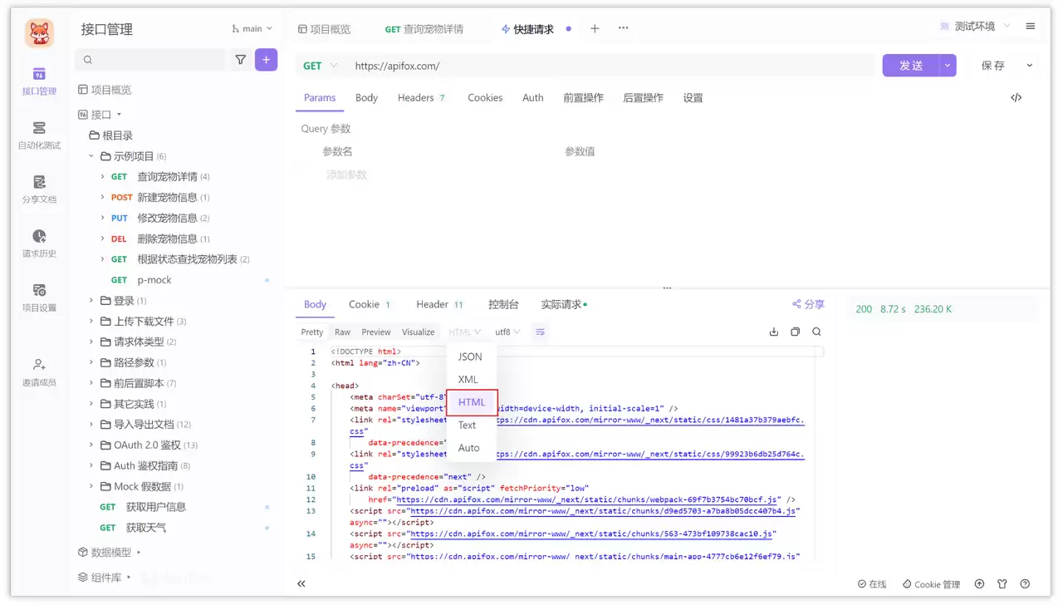Open the 前置操作 tab
This screenshot has width=1063, height=605.
tap(583, 97)
